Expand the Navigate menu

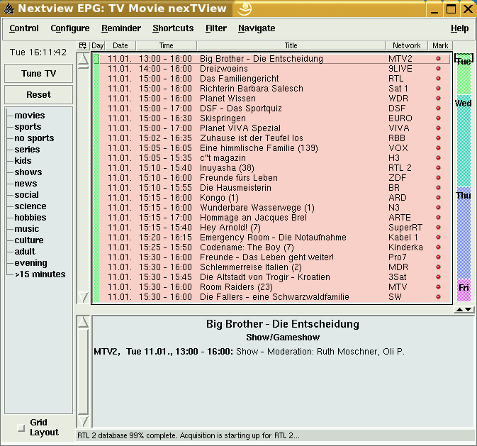coord(257,28)
